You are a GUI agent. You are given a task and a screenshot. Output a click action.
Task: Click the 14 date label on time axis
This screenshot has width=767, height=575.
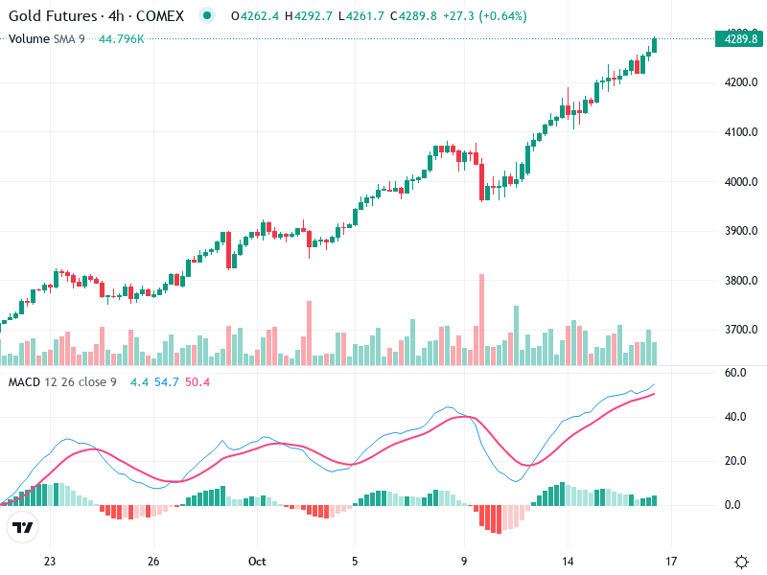(x=569, y=562)
